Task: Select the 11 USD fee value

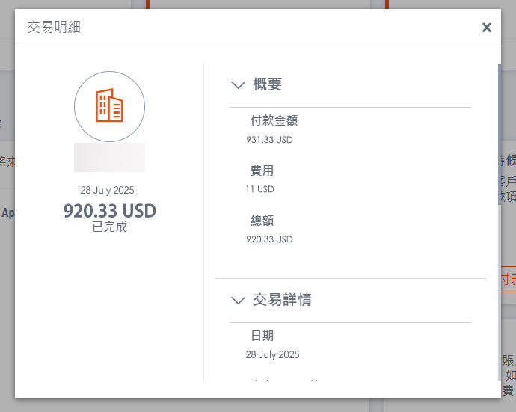Action: pyautogui.click(x=260, y=189)
